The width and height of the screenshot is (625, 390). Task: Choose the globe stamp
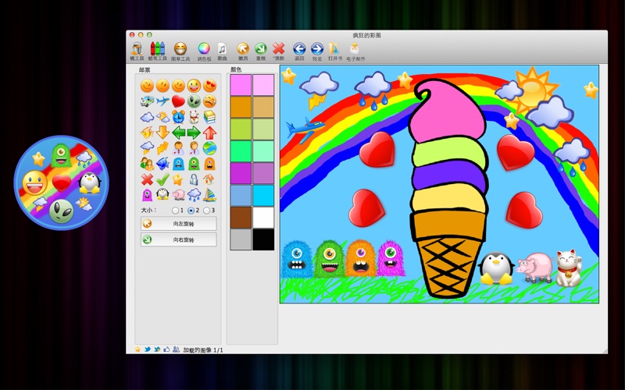[209, 148]
